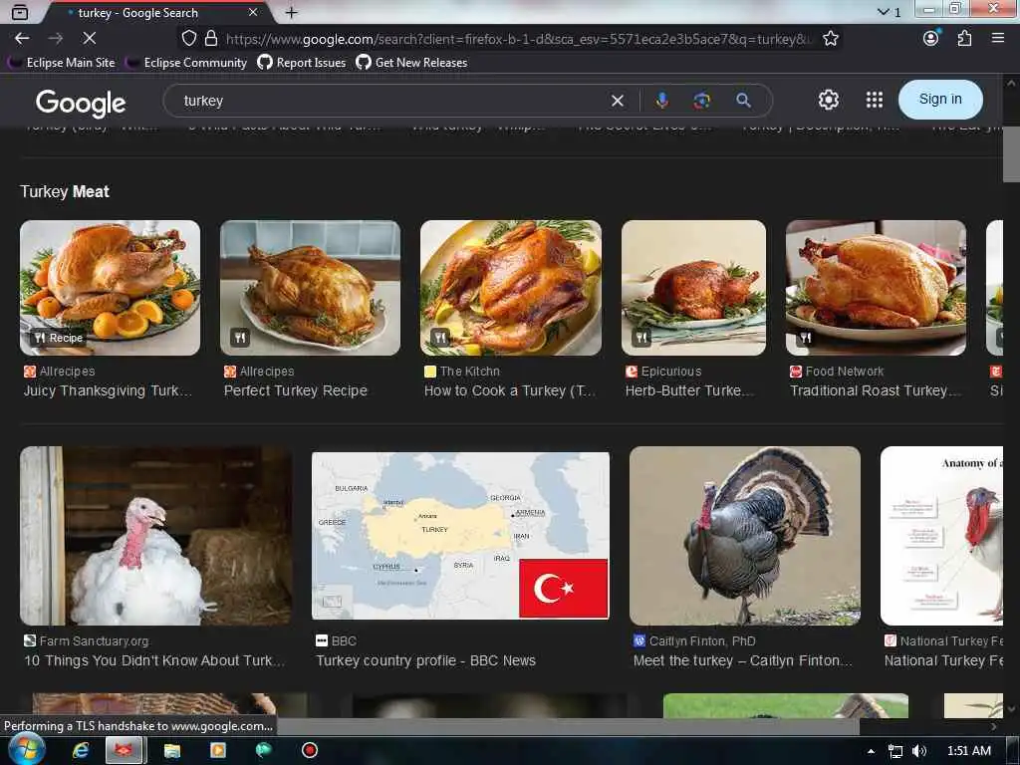Bookmark this page with the star
The width and height of the screenshot is (1020, 765).
[830, 39]
